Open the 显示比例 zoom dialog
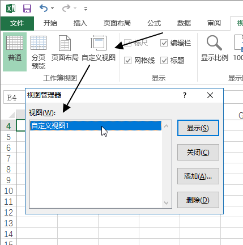This screenshot has width=243, height=245. tap(214, 48)
